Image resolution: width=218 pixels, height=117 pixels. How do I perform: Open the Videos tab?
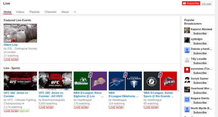click(x=20, y=12)
